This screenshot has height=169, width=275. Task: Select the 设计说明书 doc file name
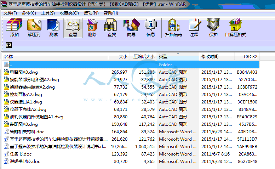(x=58, y=147)
